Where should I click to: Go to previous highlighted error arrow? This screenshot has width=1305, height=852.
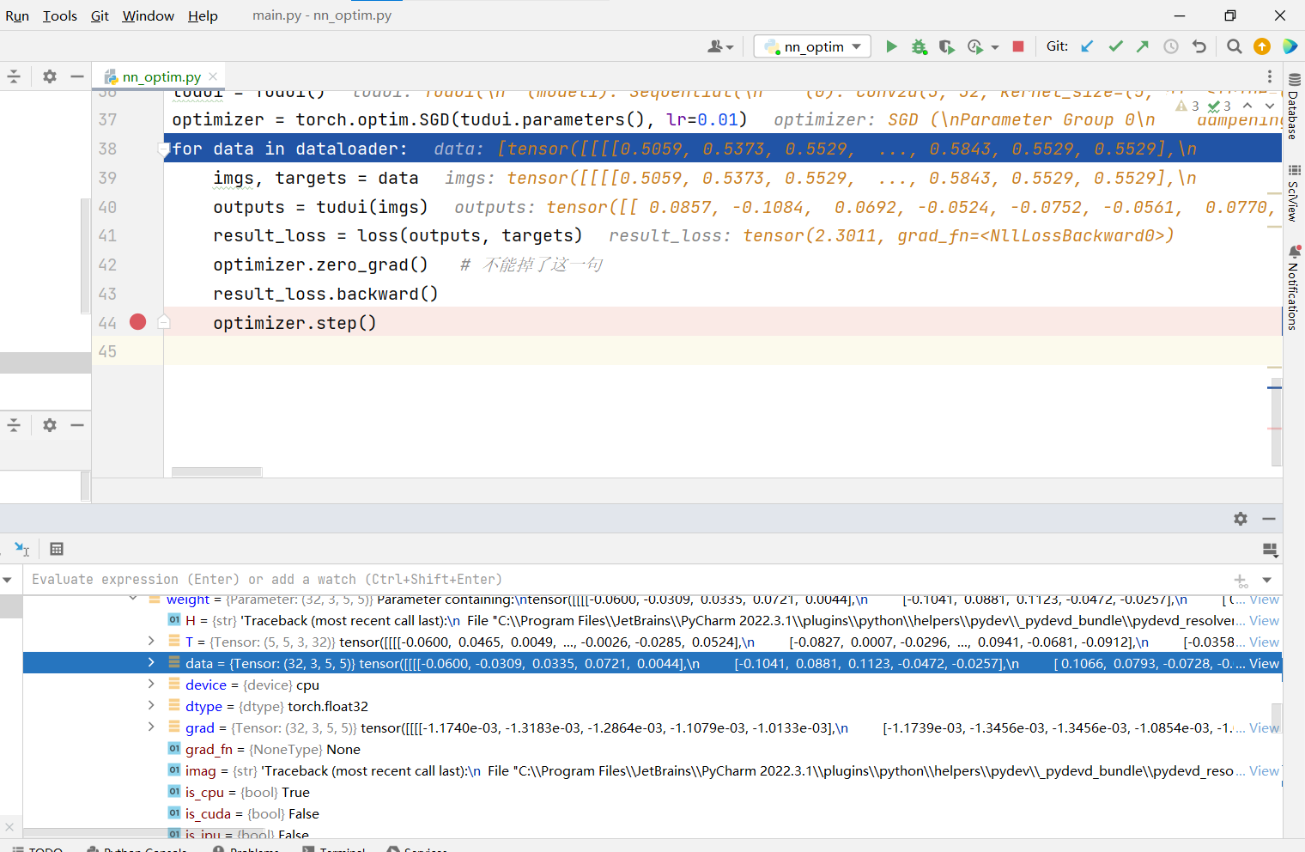tap(1247, 106)
